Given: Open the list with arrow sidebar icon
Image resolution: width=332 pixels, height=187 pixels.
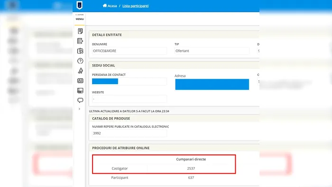Looking at the screenshot, I should pos(80,41).
